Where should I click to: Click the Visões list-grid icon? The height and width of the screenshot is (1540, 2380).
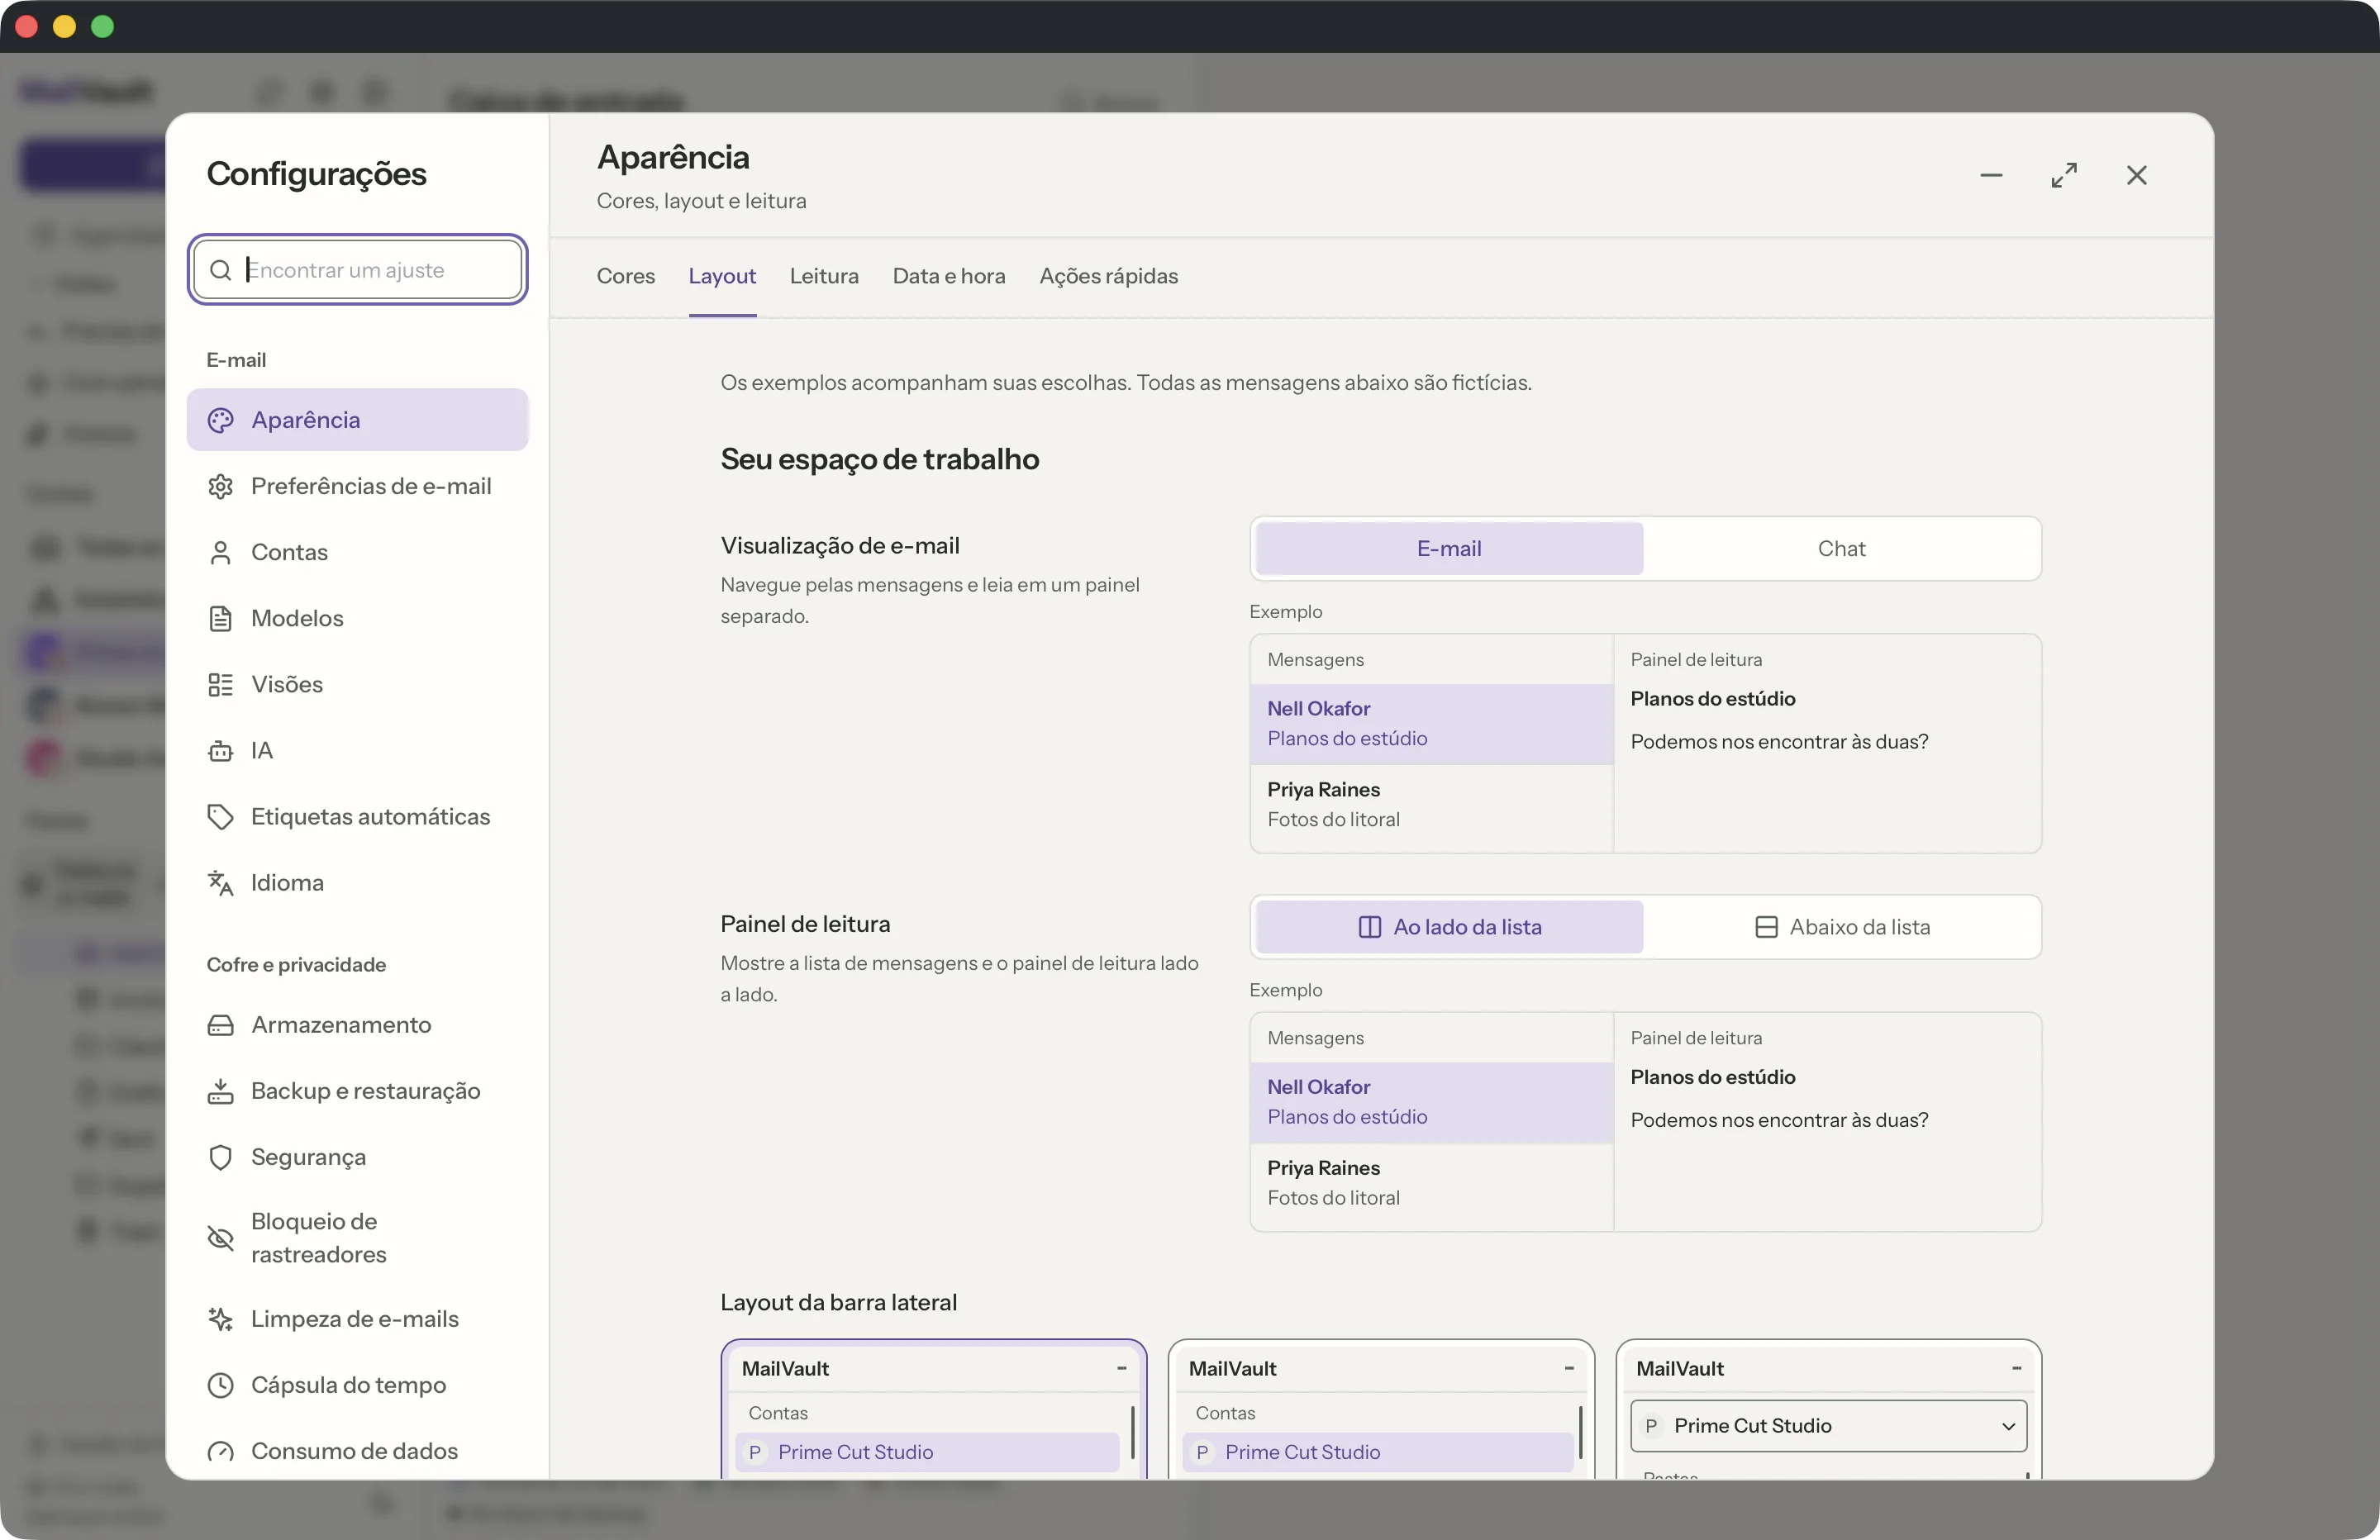coord(220,684)
